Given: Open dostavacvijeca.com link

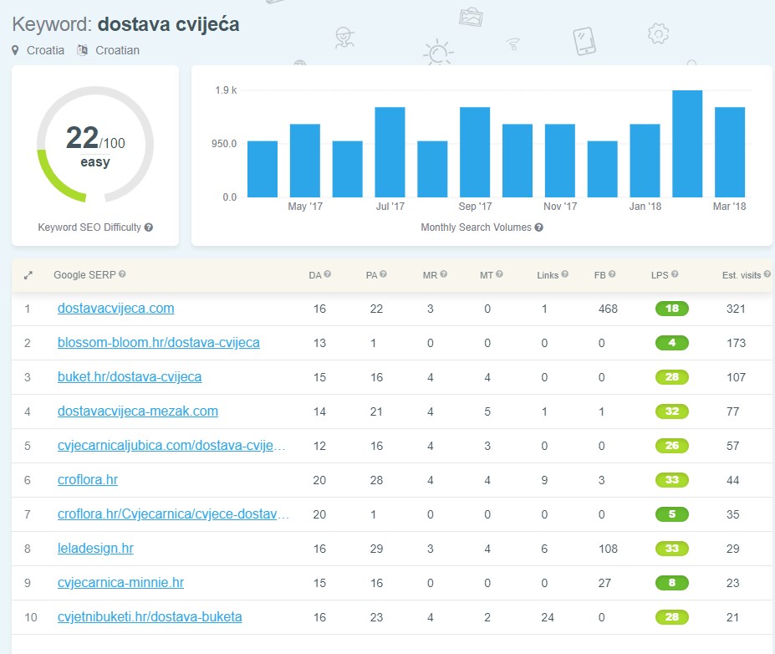Looking at the screenshot, I should [x=115, y=309].
